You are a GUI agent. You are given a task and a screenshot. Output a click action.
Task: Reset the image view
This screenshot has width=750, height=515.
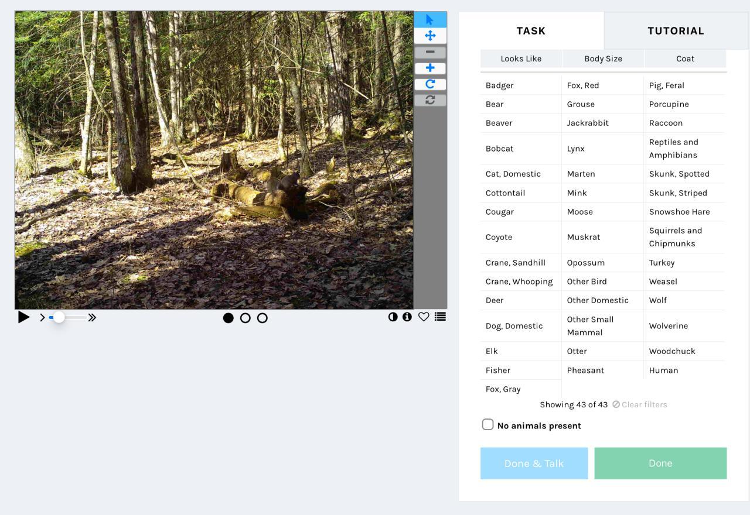(x=430, y=100)
